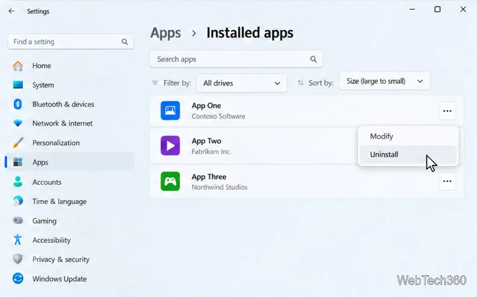Open the three-dot menu for App One
The height and width of the screenshot is (297, 477).
pyautogui.click(x=447, y=111)
